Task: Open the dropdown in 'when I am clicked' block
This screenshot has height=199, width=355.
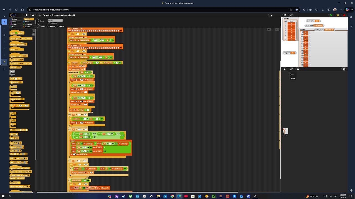Action: pos(26,44)
